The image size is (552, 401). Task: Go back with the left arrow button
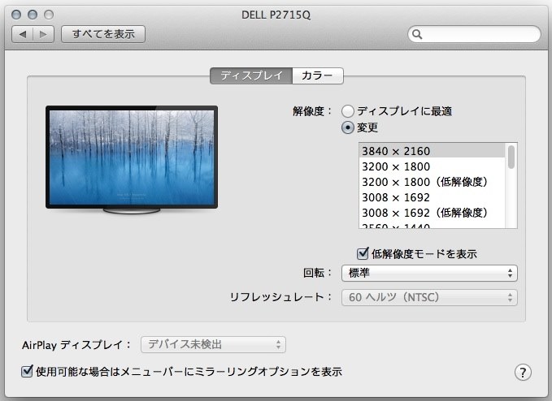pos(23,34)
